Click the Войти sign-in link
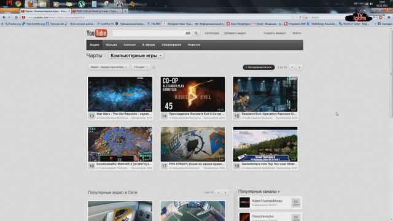This screenshot has width=393, height=221. tap(297, 33)
